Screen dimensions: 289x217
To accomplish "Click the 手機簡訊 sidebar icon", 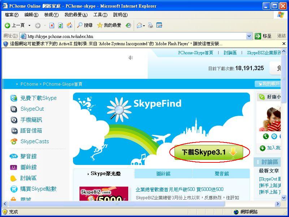I will [14, 120].
